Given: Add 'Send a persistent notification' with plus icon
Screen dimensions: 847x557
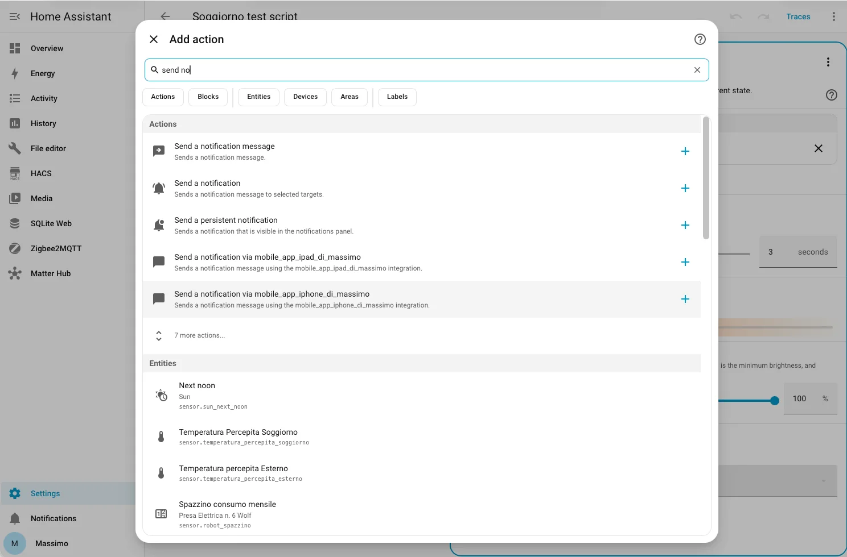Looking at the screenshot, I should [685, 225].
